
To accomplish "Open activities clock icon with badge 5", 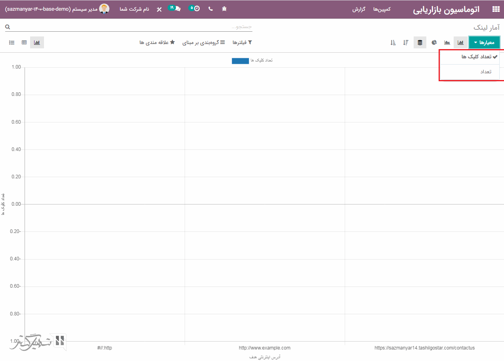I will point(195,8).
